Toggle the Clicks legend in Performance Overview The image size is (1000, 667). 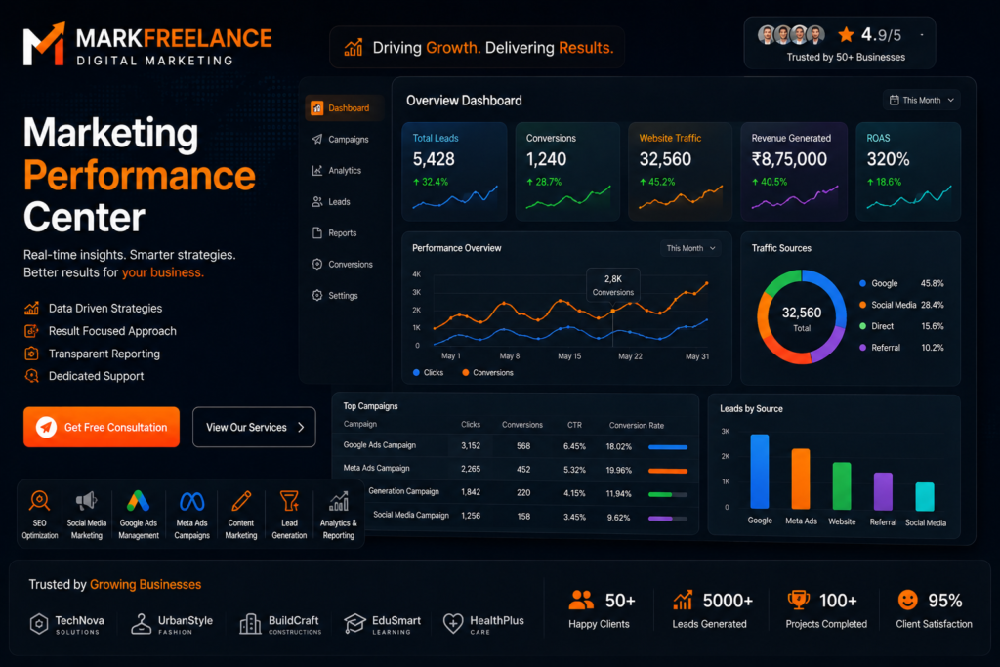tap(428, 372)
